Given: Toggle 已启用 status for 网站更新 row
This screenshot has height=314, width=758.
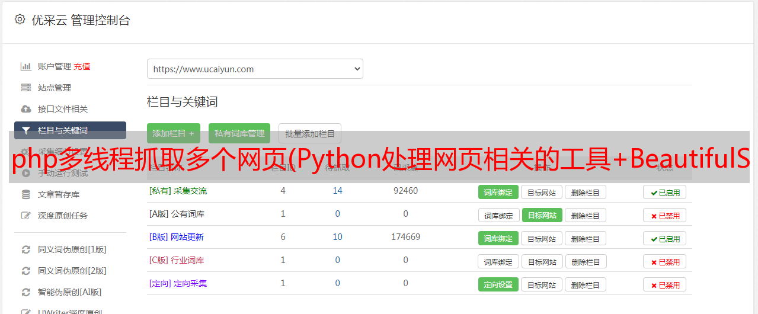Looking at the screenshot, I should click(665, 239).
